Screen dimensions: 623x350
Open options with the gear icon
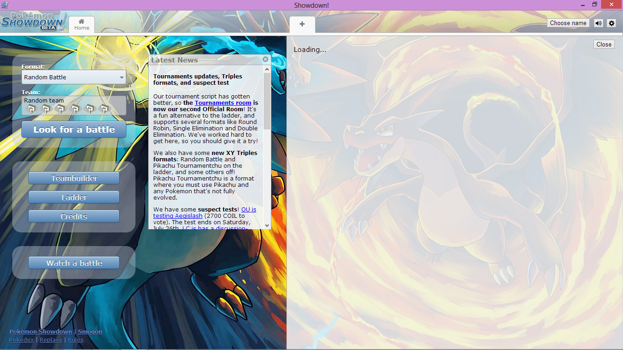tap(612, 23)
